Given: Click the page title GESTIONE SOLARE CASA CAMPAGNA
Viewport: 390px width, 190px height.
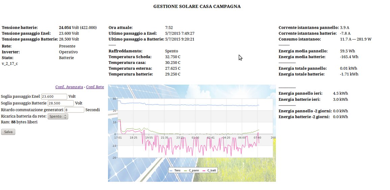Looking at the screenshot, I should tap(197, 6).
